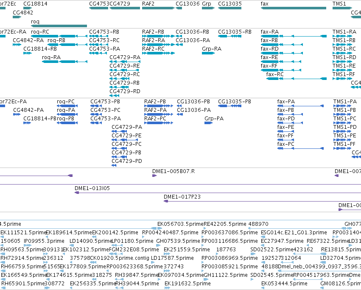This screenshot has height=290, width=361.
Task: Select transcript RAF2-RC
Action: (x=158, y=53)
